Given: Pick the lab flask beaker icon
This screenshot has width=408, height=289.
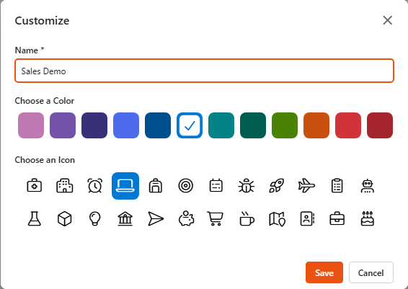Looking at the screenshot, I should pyautogui.click(x=35, y=218).
